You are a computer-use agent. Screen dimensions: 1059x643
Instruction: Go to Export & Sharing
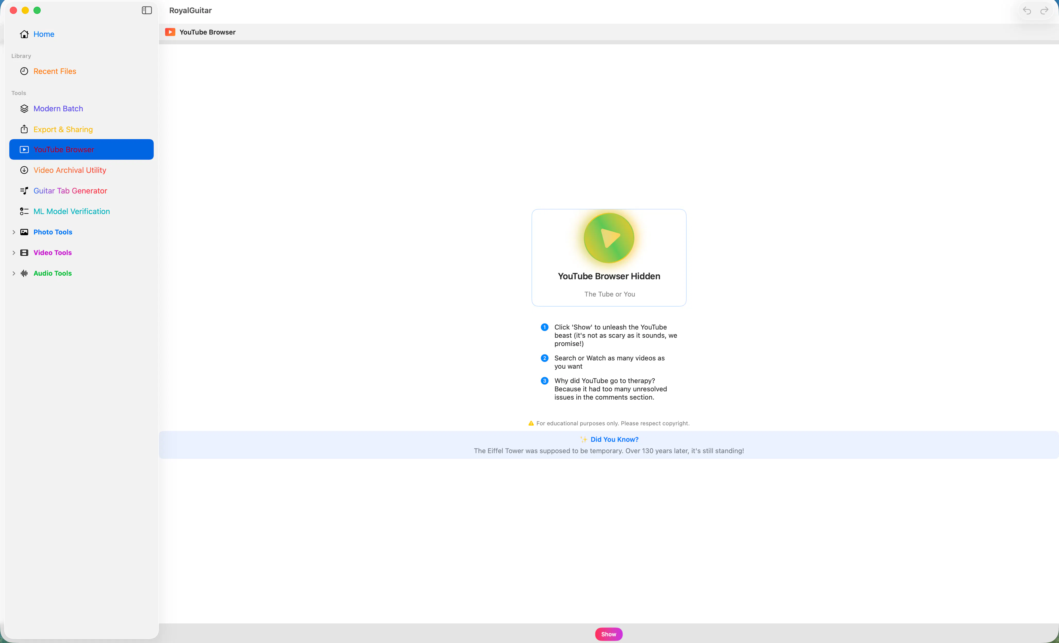tap(81, 129)
